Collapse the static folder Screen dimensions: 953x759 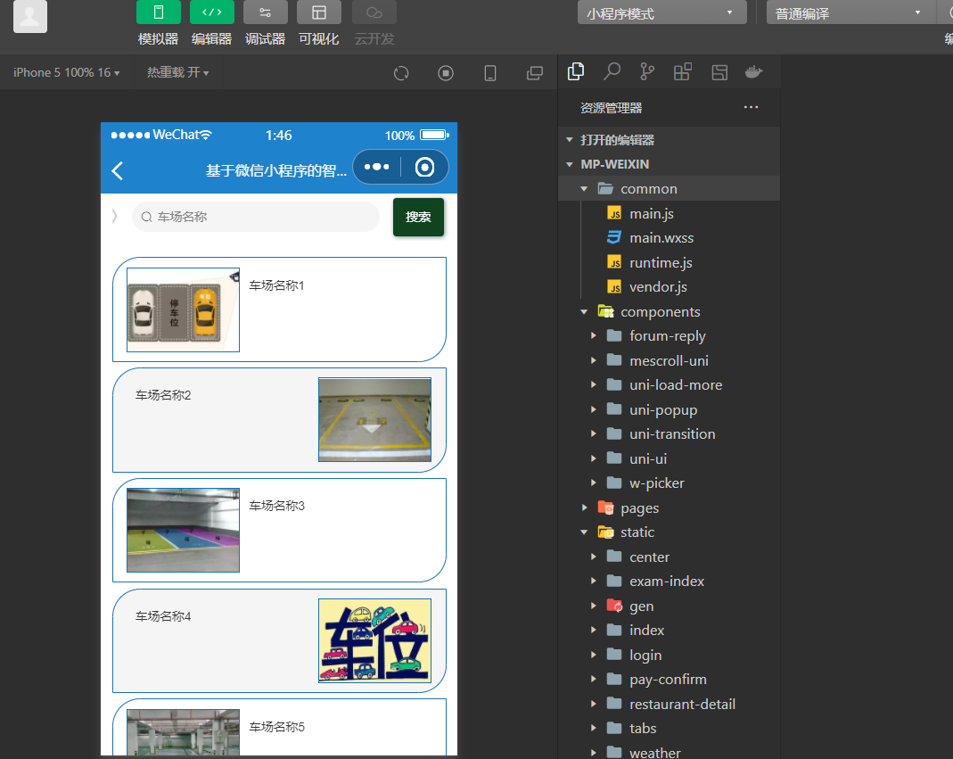669,532
